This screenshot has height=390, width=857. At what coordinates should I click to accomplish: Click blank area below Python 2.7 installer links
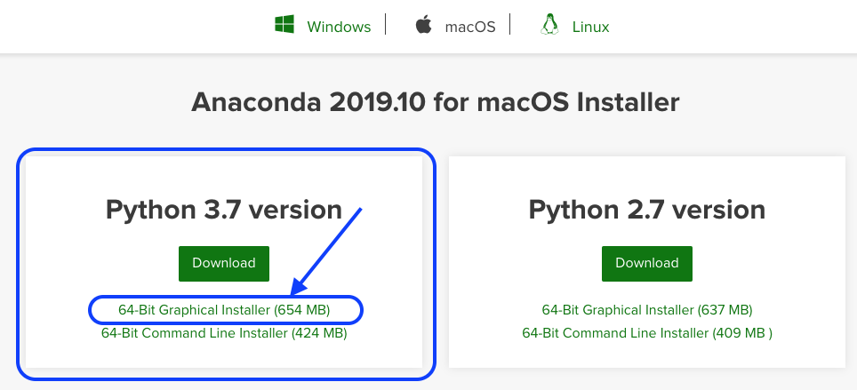pos(647,355)
